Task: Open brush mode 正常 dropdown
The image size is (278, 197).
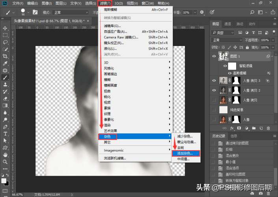Action: tap(71, 12)
